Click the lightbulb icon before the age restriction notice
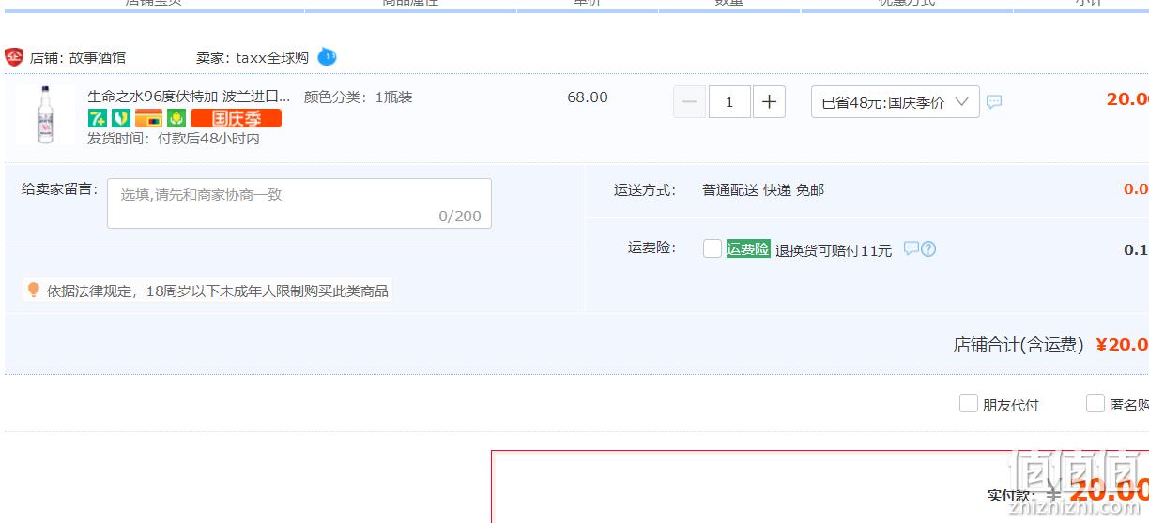Image resolution: width=1149 pixels, height=523 pixels. pos(34,291)
